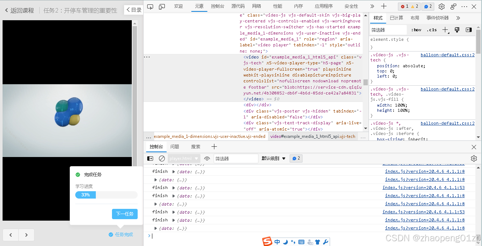Viewport: 482px width, 246px height.
Task: Expand the 目录 catalog panel
Action: [134, 10]
